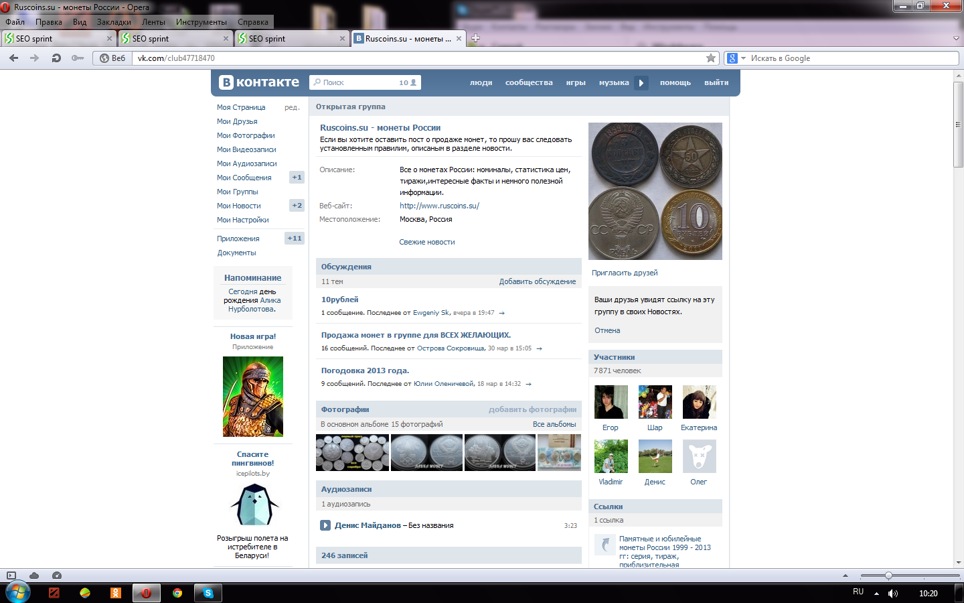The width and height of the screenshot is (964, 603).
Task: Click Opera Link cloud icon
Action: point(34,576)
